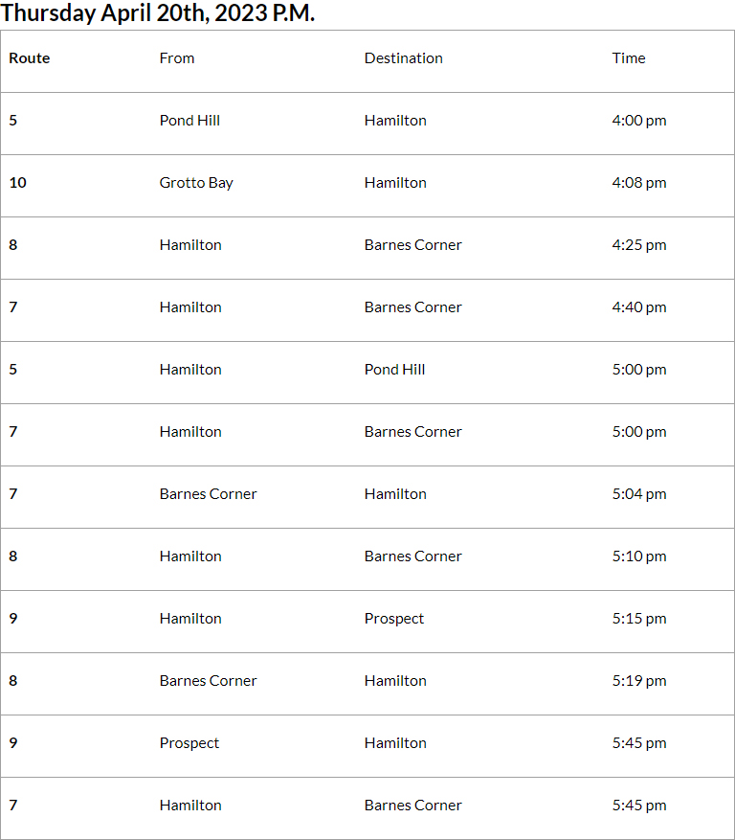Click the 5:15 pm time cell
The image size is (735, 840).
tap(639, 619)
